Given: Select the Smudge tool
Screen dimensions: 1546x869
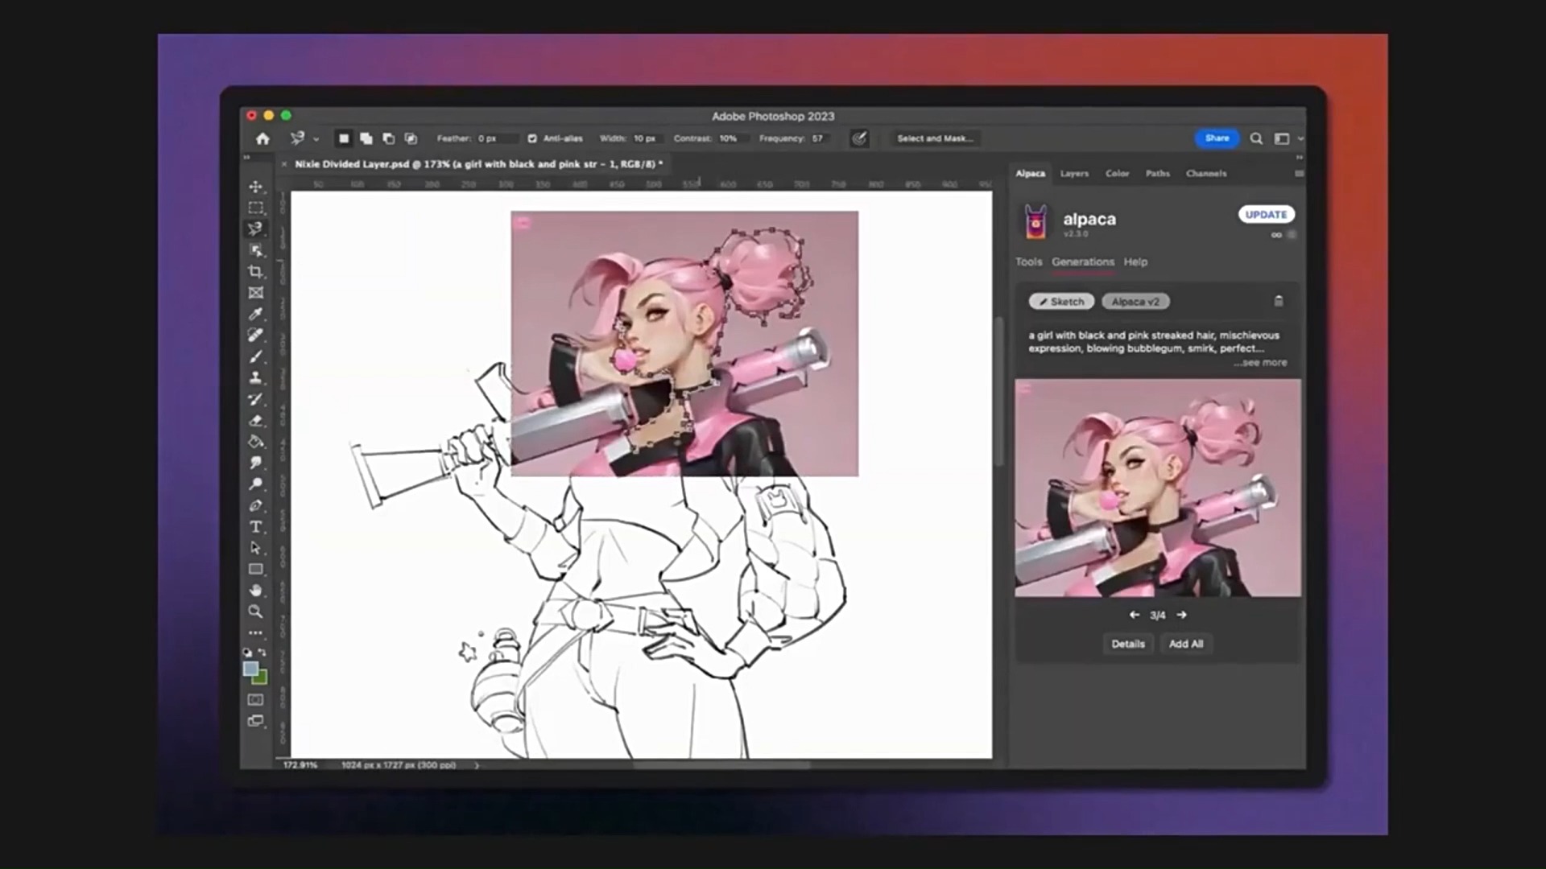Looking at the screenshot, I should click(256, 463).
